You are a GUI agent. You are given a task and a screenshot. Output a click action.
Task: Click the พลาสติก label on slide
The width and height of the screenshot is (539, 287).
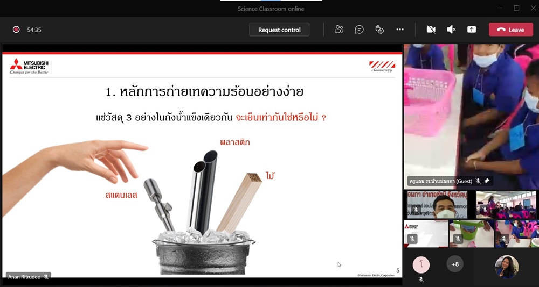click(x=235, y=142)
